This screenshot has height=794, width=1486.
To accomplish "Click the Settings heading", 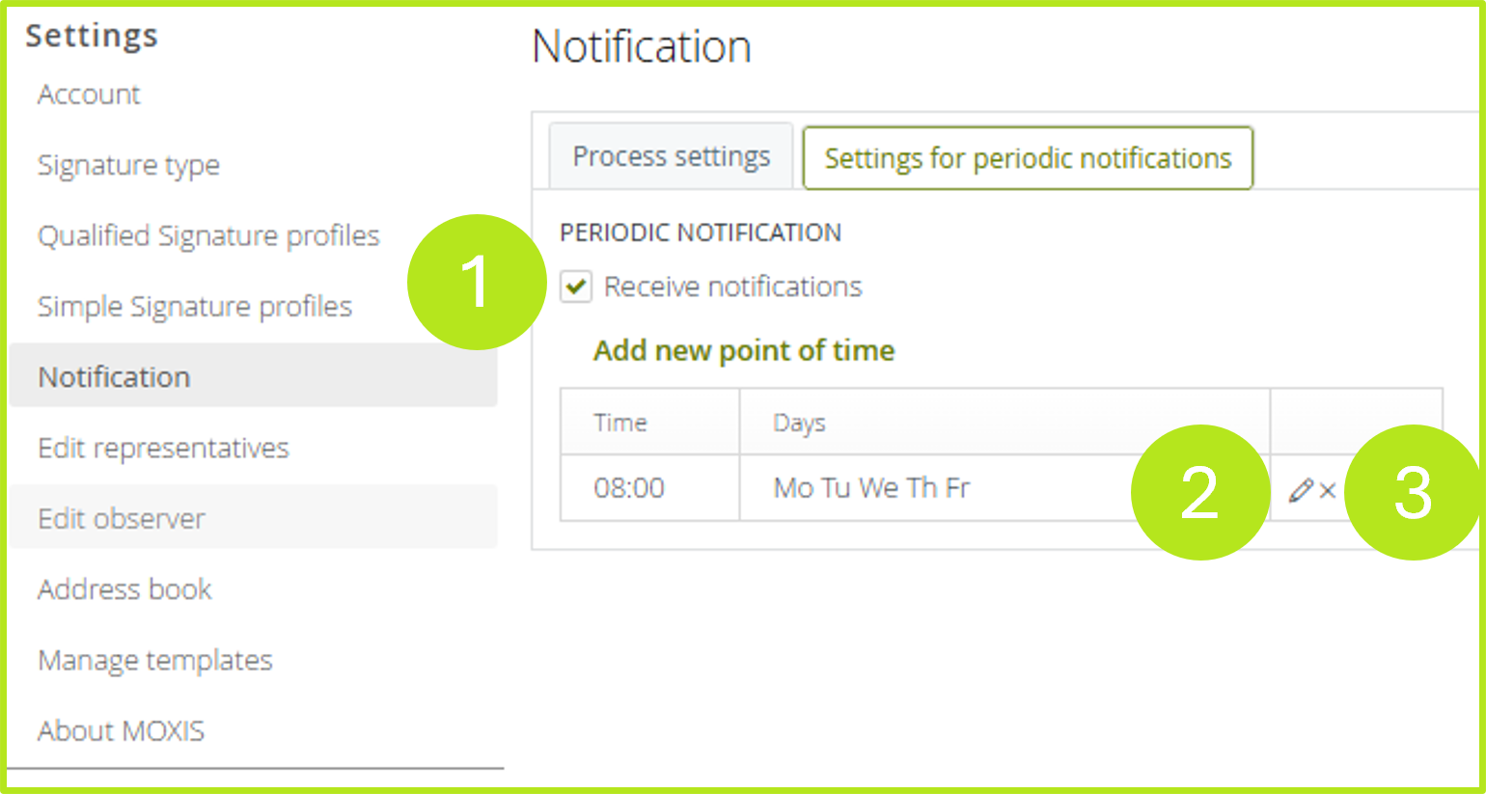I will click(92, 36).
